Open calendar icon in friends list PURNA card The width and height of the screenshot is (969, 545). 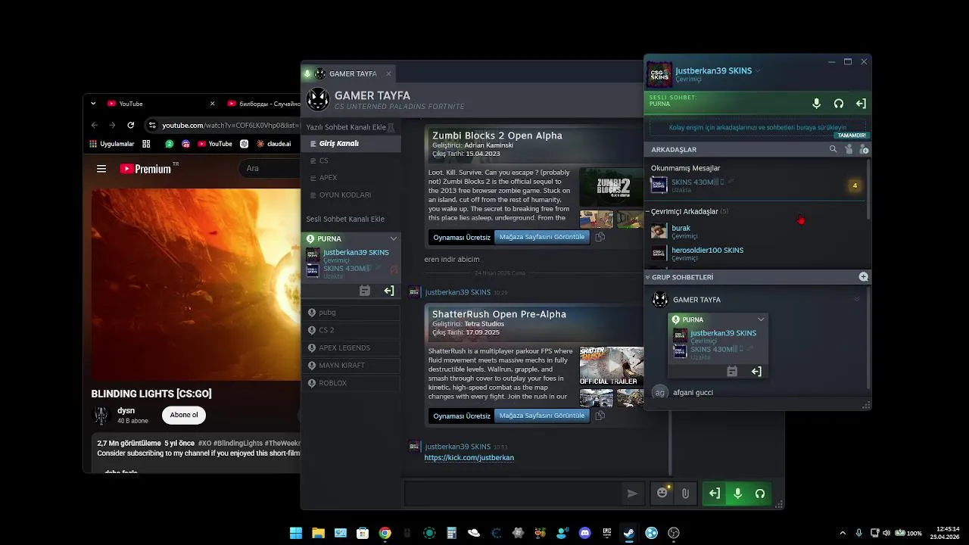pos(731,371)
